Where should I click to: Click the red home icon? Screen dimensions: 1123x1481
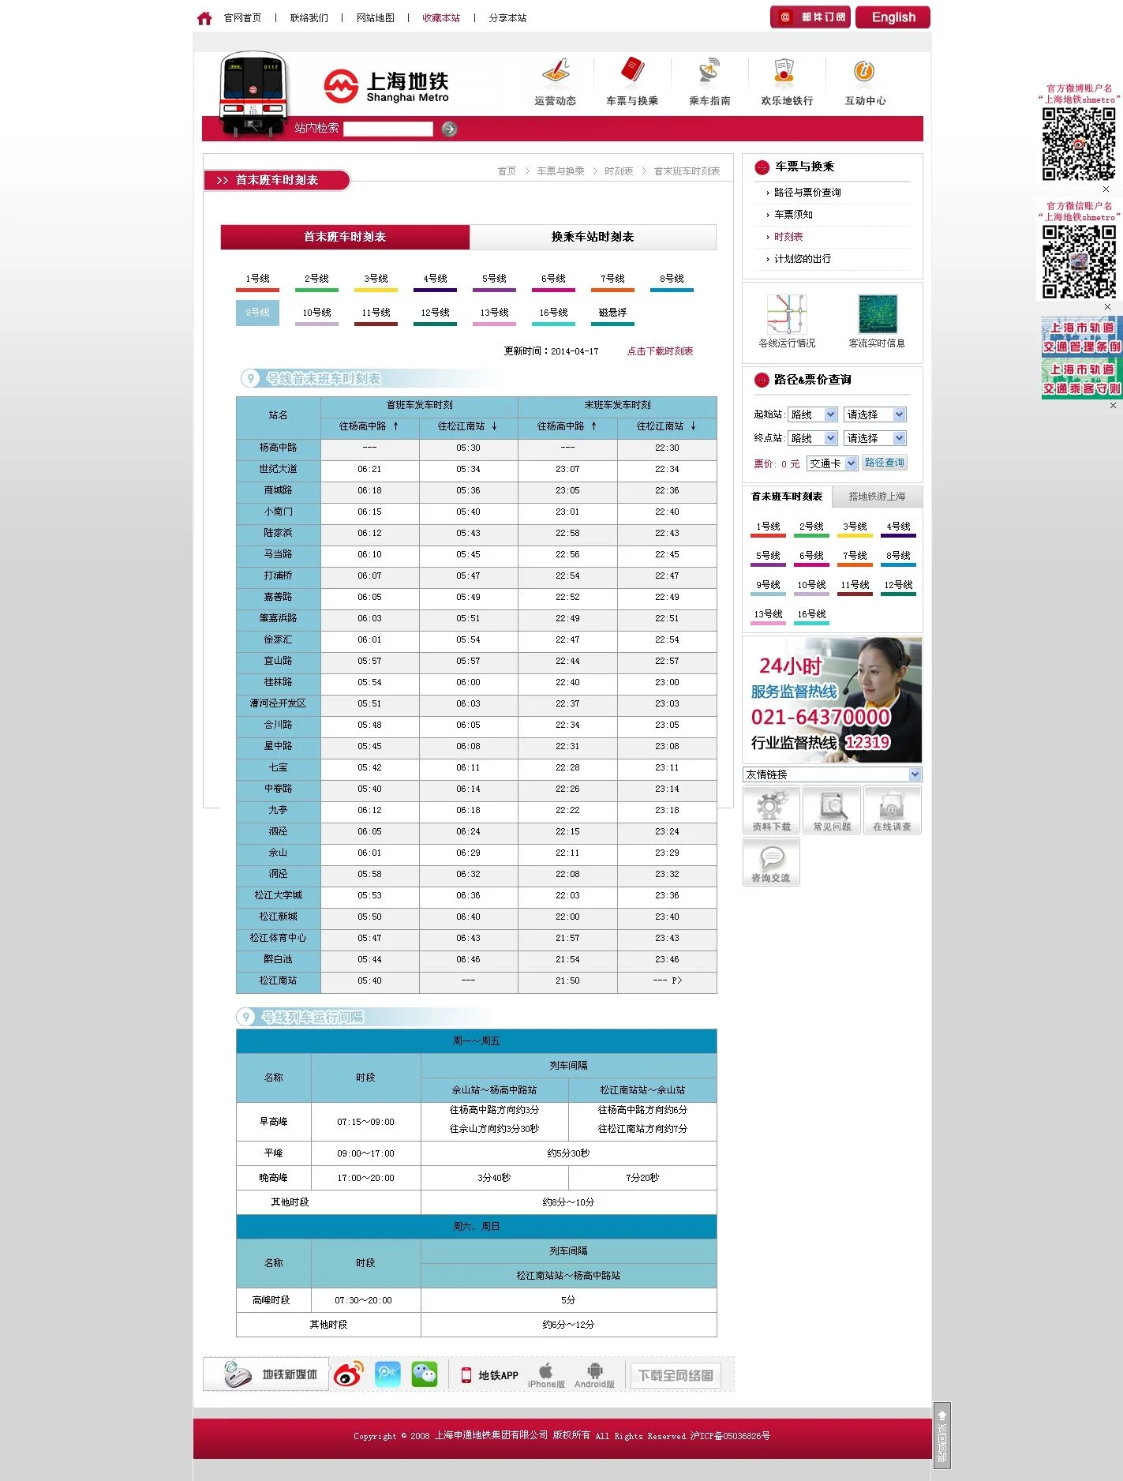pyautogui.click(x=204, y=18)
